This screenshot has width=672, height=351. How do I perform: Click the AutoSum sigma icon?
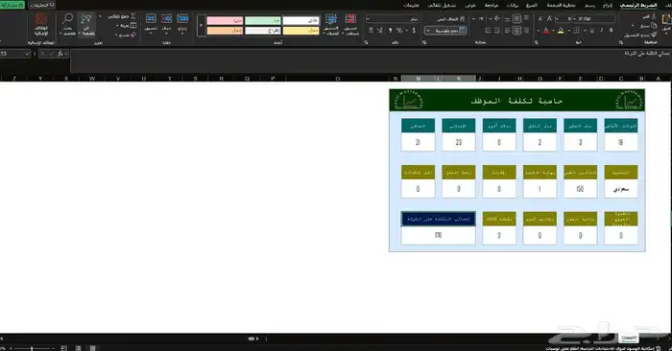tap(133, 16)
